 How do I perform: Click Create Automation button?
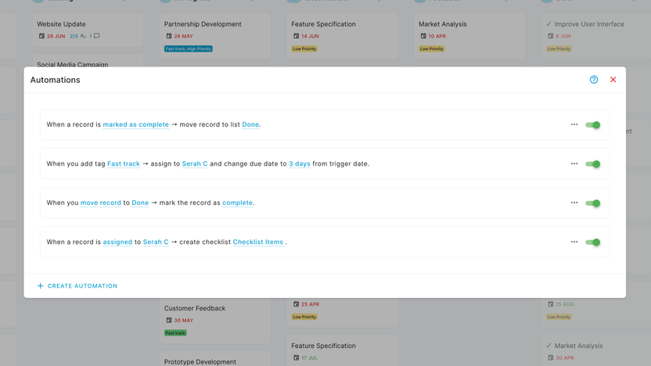(x=77, y=286)
